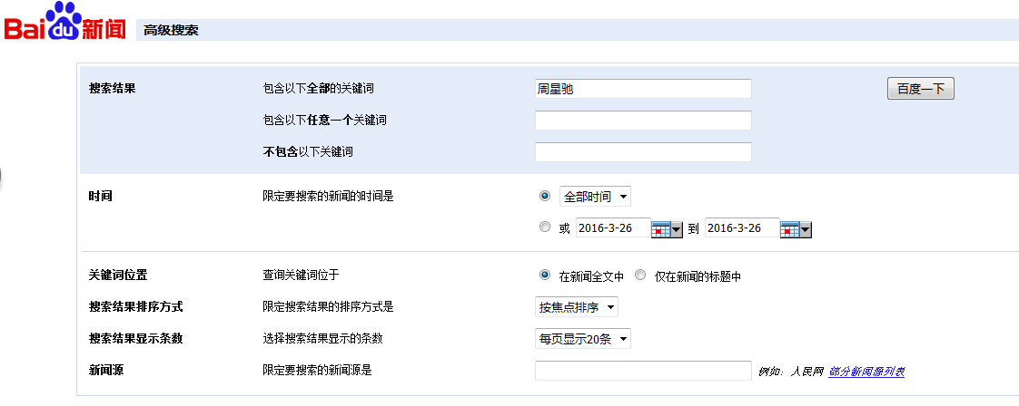Focus the 不包含以下关键词 input field

pyautogui.click(x=643, y=151)
